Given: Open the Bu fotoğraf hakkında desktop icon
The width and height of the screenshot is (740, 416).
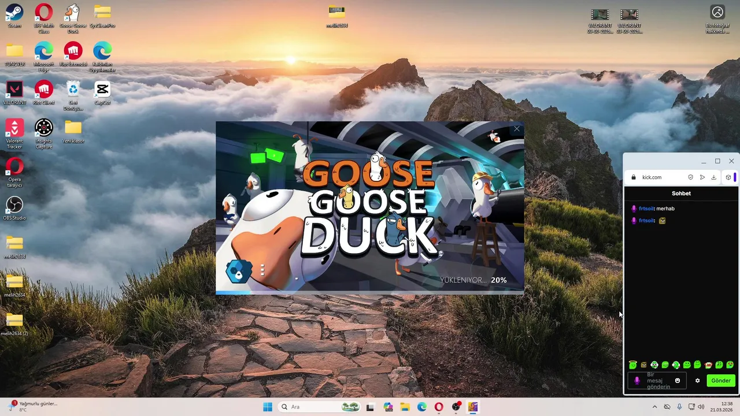Looking at the screenshot, I should pos(717,19).
